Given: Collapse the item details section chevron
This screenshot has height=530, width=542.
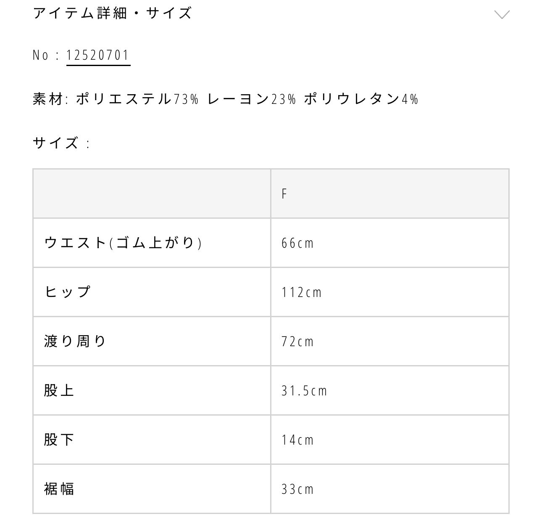Looking at the screenshot, I should click(502, 15).
